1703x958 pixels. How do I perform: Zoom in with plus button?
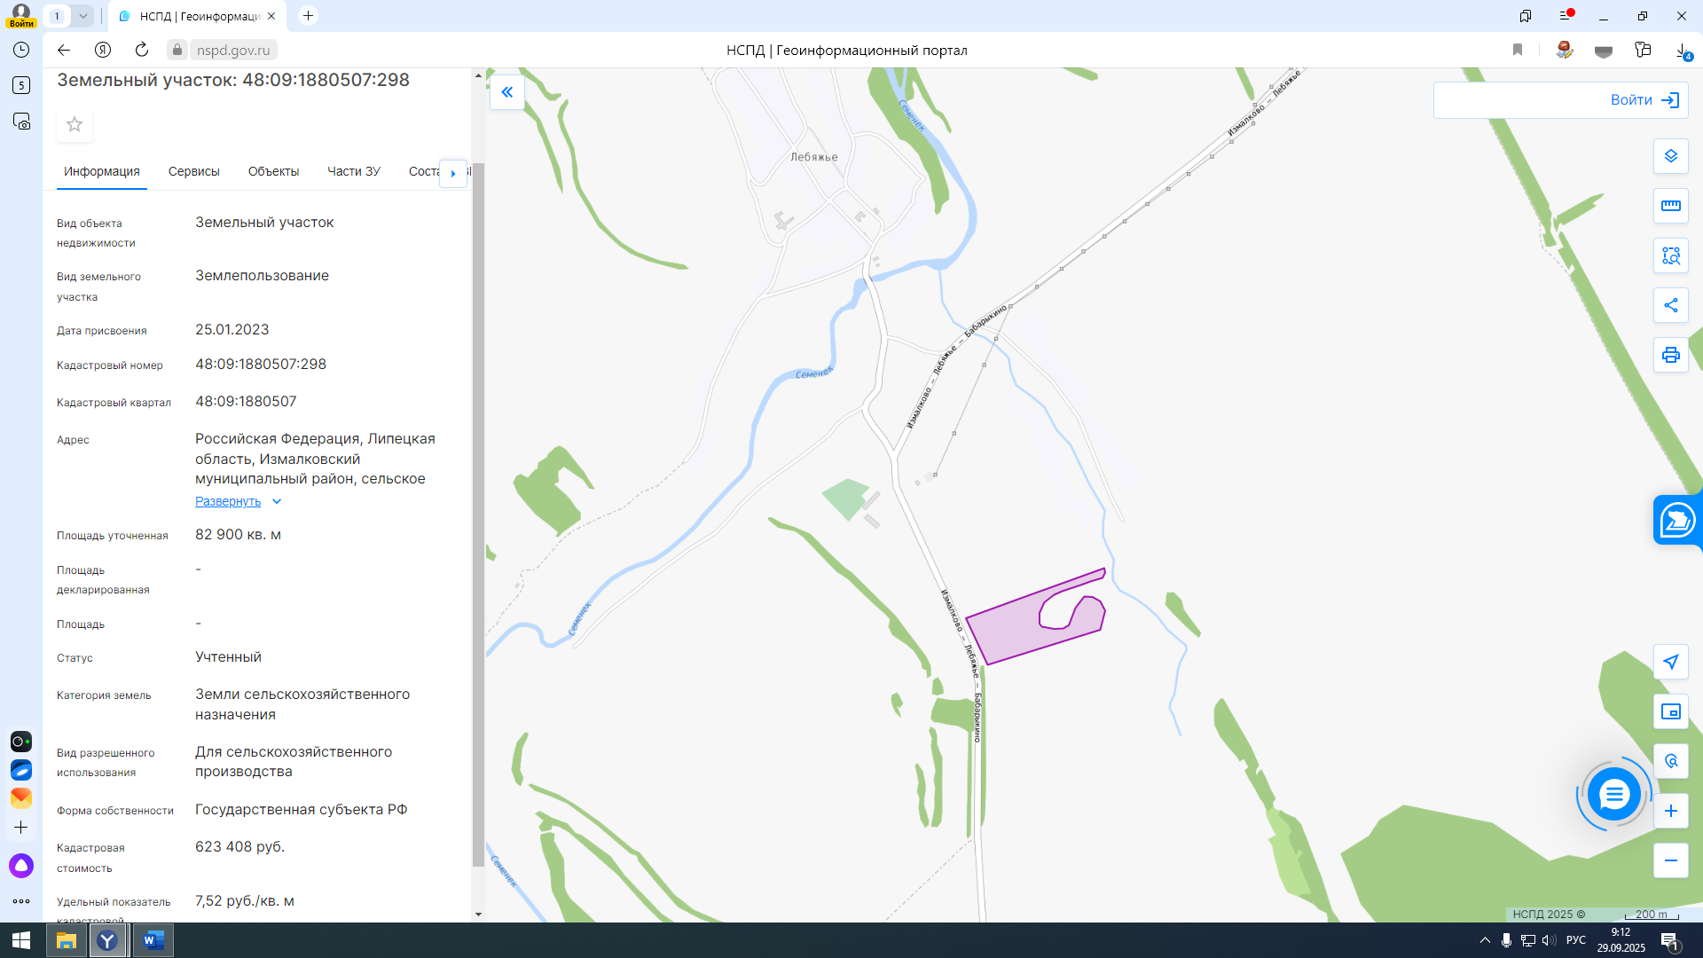click(1670, 811)
